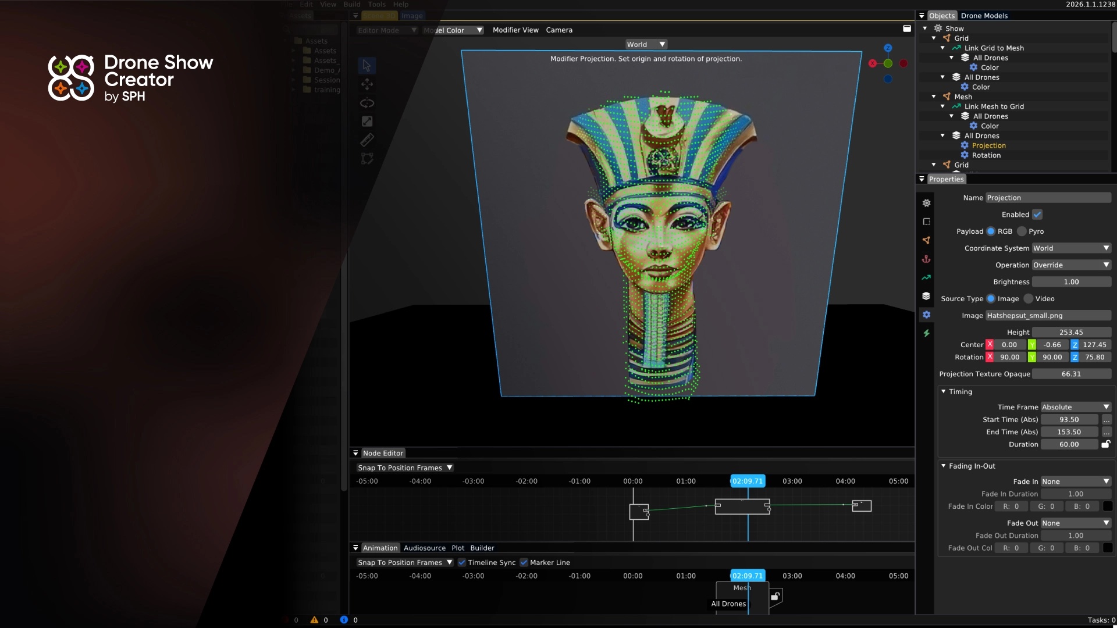Open the Fade In dropdown

point(1076,481)
